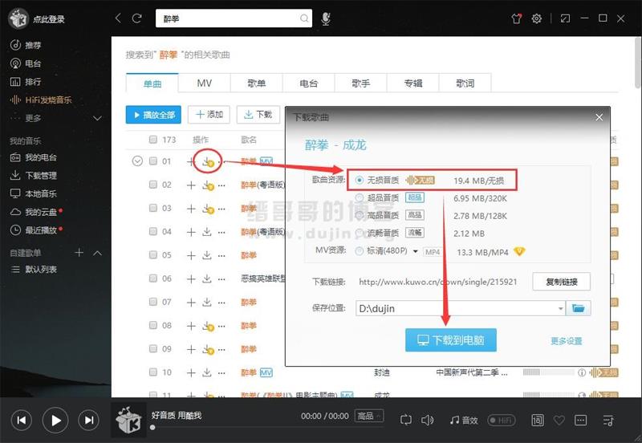Viewport: 642px width, 443px height.
Task: Open 本地音乐 in the sidebar
Action: (x=34, y=193)
